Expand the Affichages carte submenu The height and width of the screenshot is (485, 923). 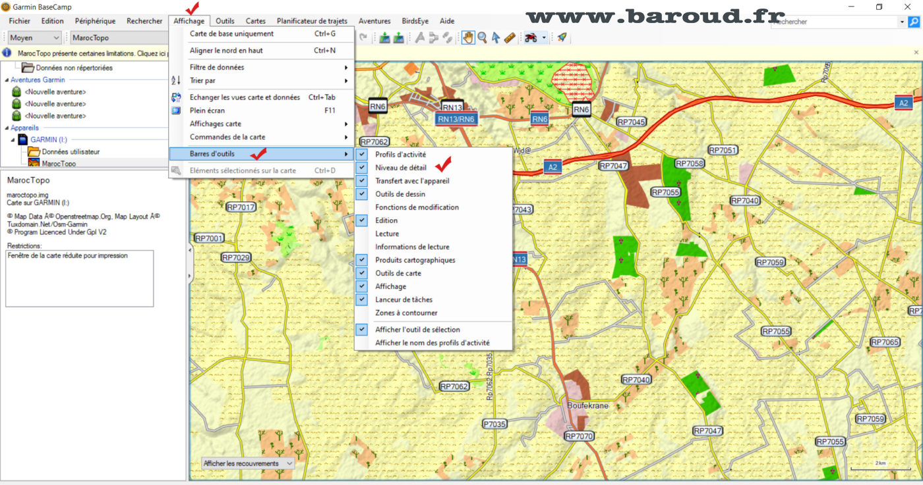(x=261, y=124)
